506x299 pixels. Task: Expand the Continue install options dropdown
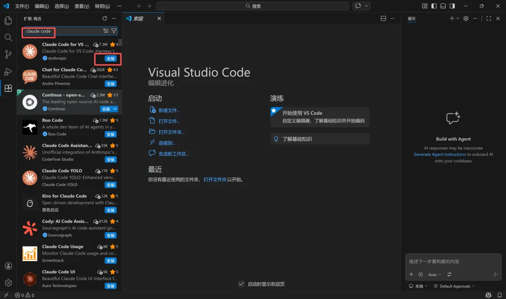pyautogui.click(x=115, y=109)
